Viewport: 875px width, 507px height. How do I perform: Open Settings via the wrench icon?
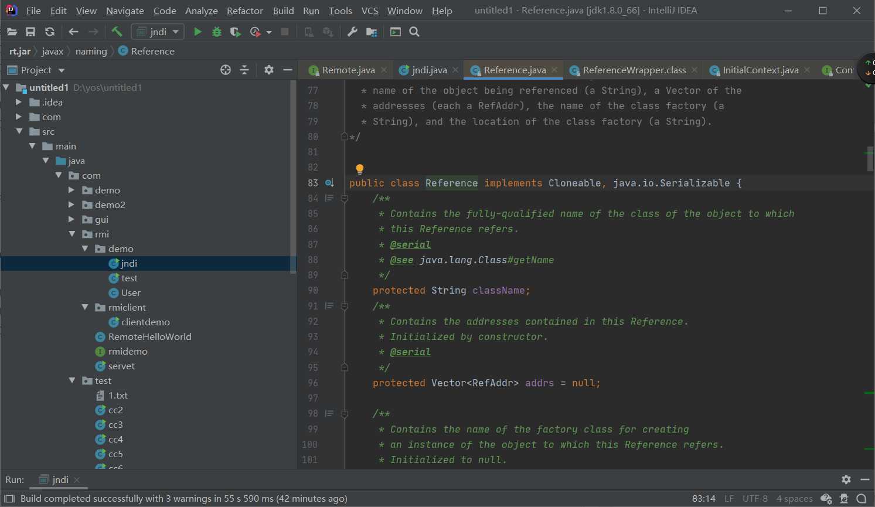coord(352,32)
